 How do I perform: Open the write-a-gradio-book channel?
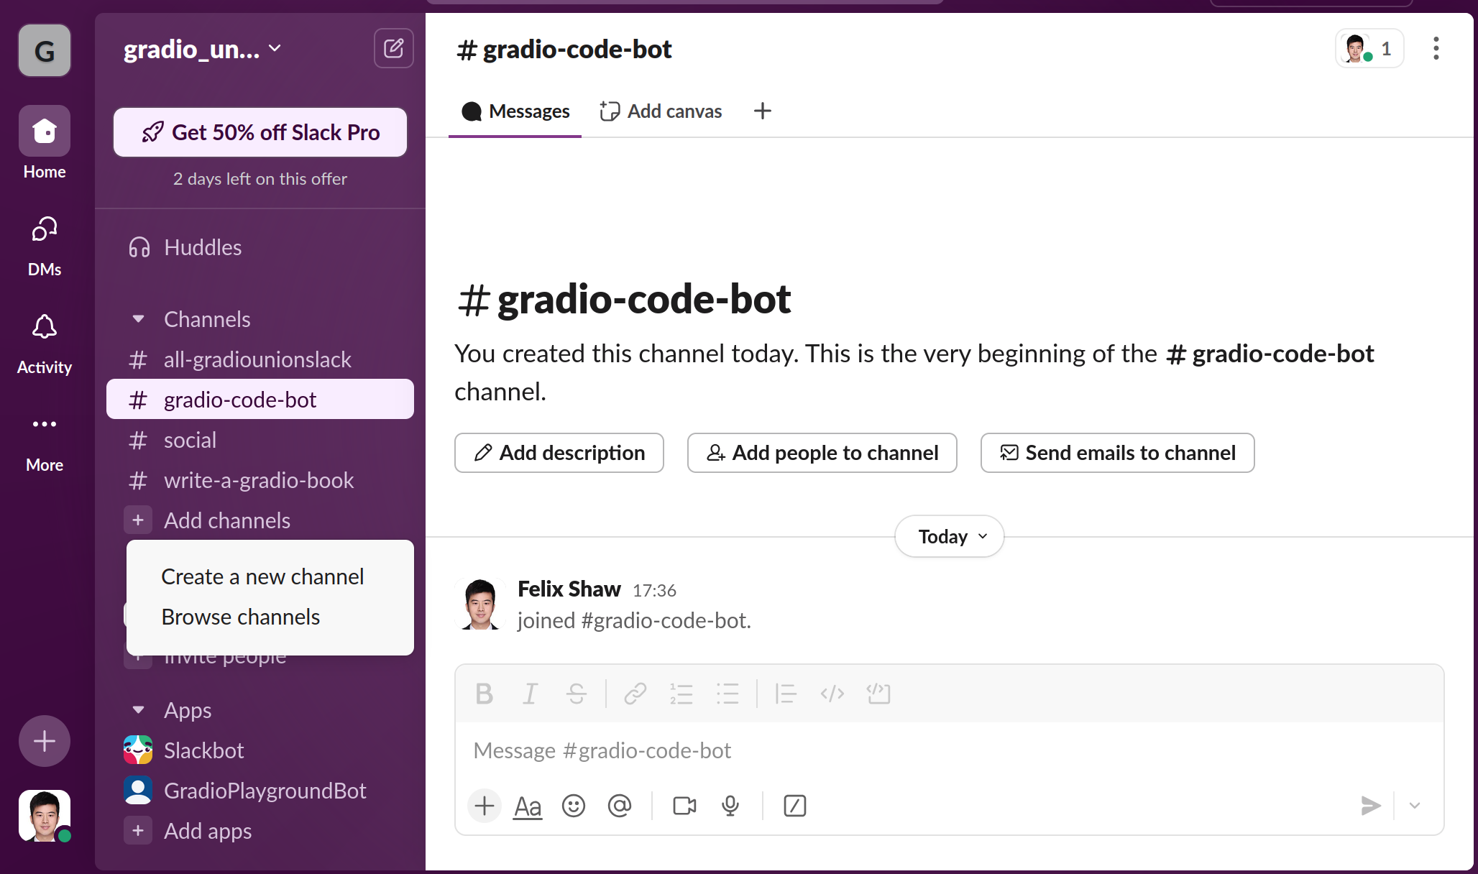click(258, 480)
